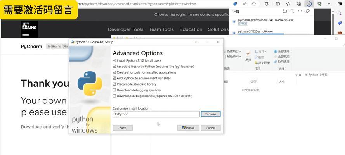Toggle Associate files with Python checkbox
This screenshot has height=155, width=345.
pyautogui.click(x=114, y=66)
